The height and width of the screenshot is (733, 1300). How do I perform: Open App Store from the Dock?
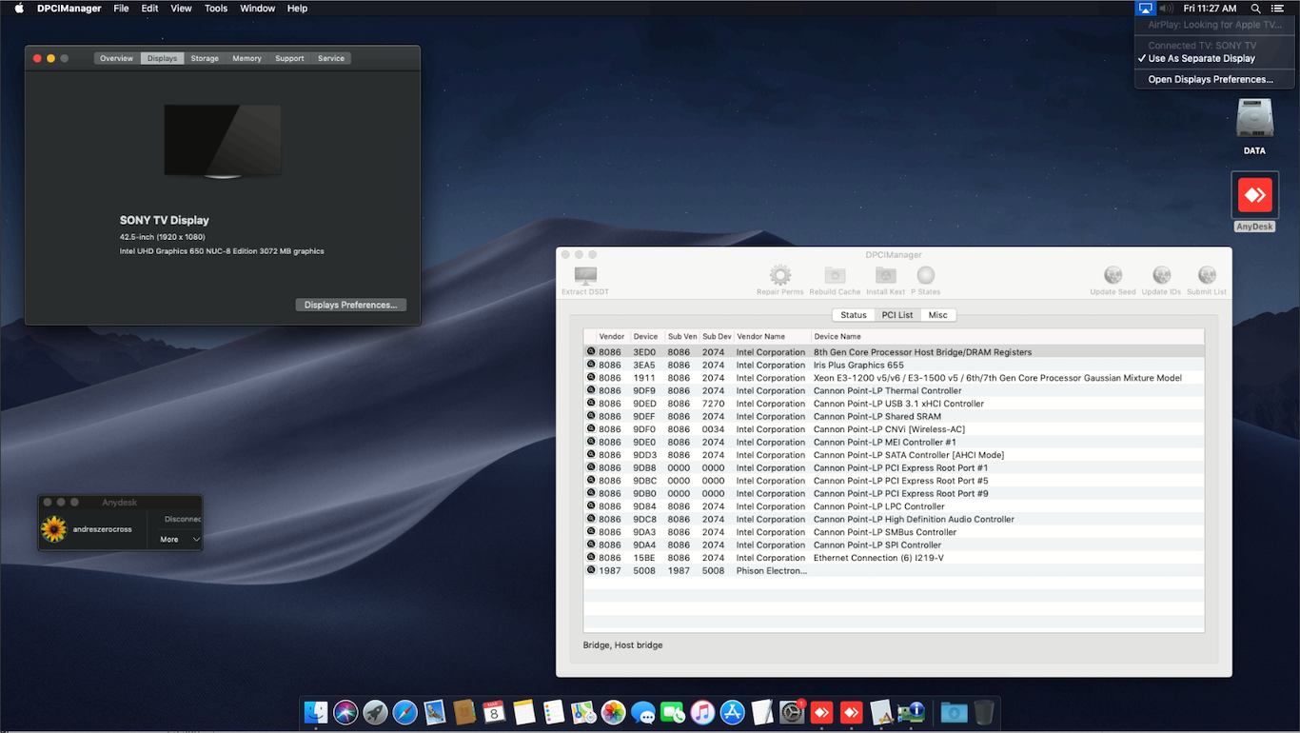[x=732, y=712]
